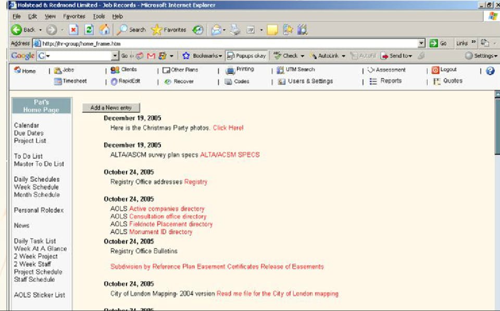Open help question mark icon
Screen dimensions: 500x311
490,71
